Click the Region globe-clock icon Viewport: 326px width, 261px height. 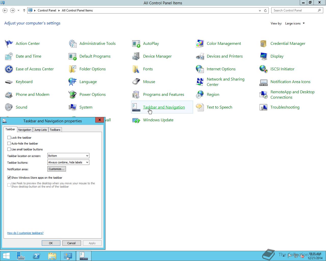[200, 95]
